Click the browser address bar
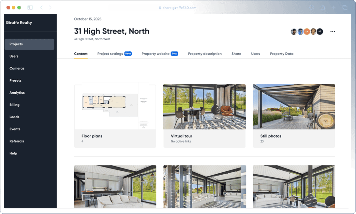 [178, 7]
